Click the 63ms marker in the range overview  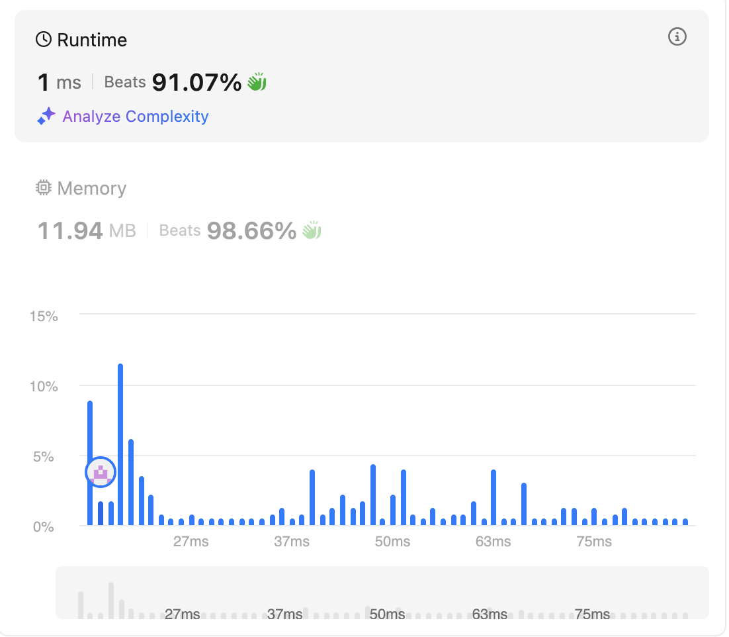click(490, 614)
